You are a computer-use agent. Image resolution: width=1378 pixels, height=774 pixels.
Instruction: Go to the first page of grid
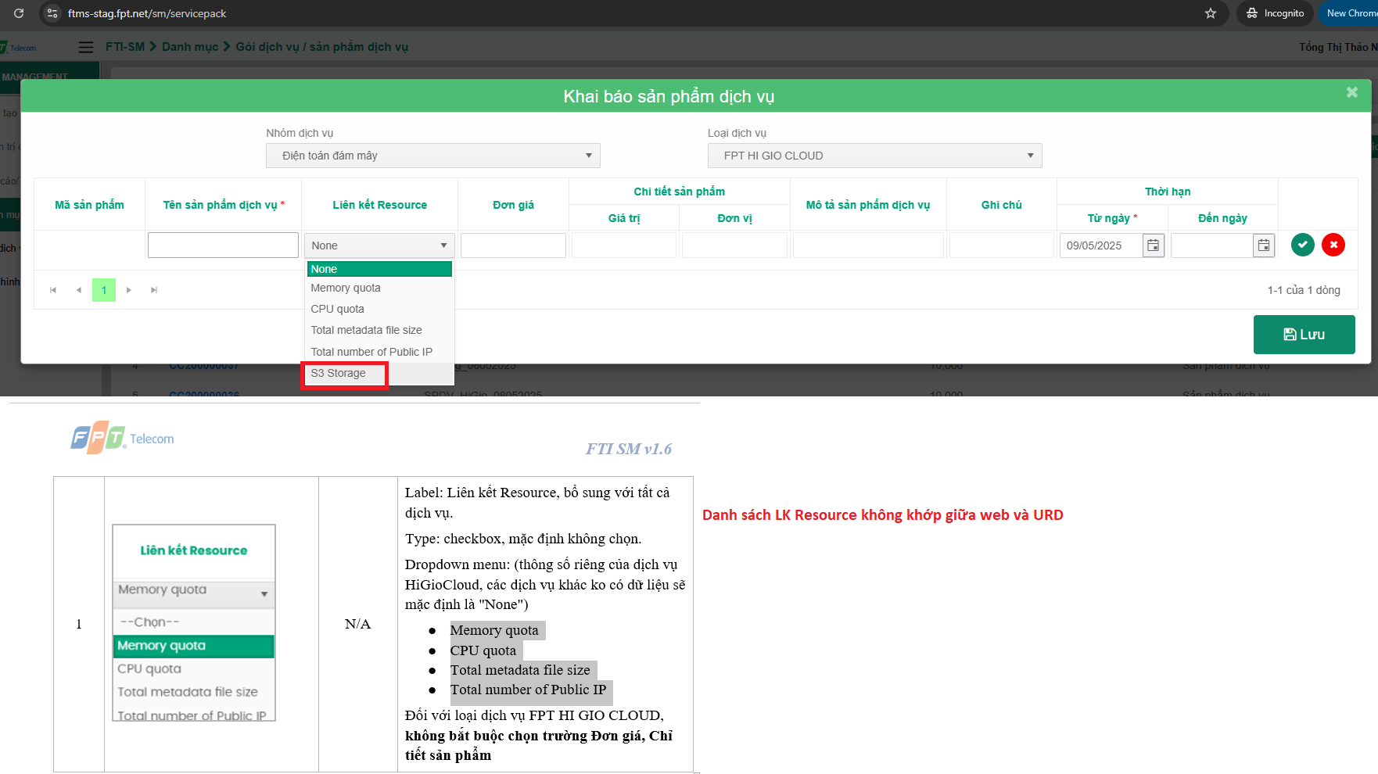tap(53, 290)
